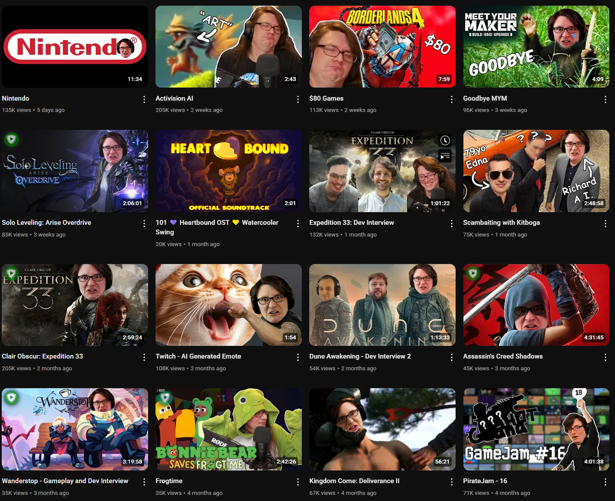Click Add to queue icon on Expedition 33 interview
Viewport: 615px width, 501px height.
click(x=445, y=156)
